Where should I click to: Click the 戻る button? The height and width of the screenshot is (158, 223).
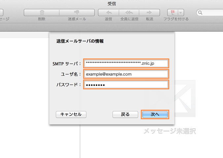pos(125,114)
